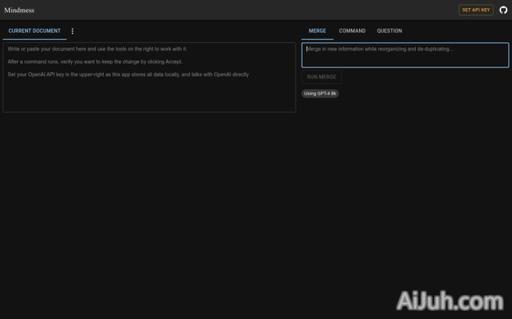
Task: Click the 'Write or paste your document' placeholder line
Action: [97, 49]
